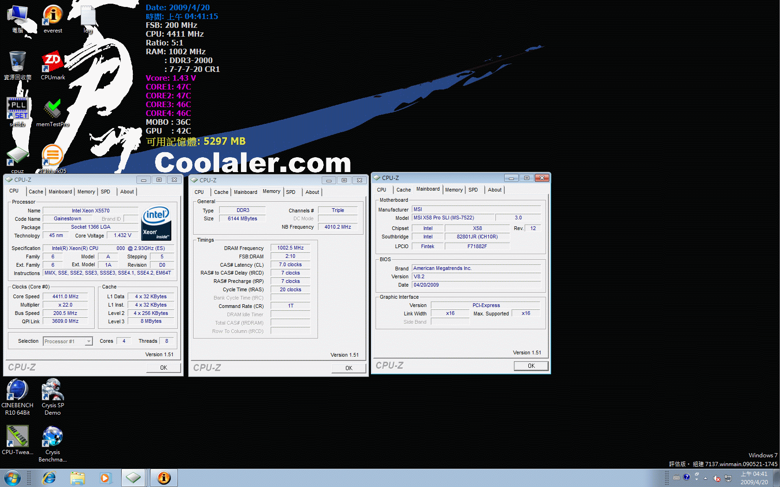Launch the CPUmark shortcut
Image resolution: width=780 pixels, height=487 pixels.
pyautogui.click(x=53, y=65)
